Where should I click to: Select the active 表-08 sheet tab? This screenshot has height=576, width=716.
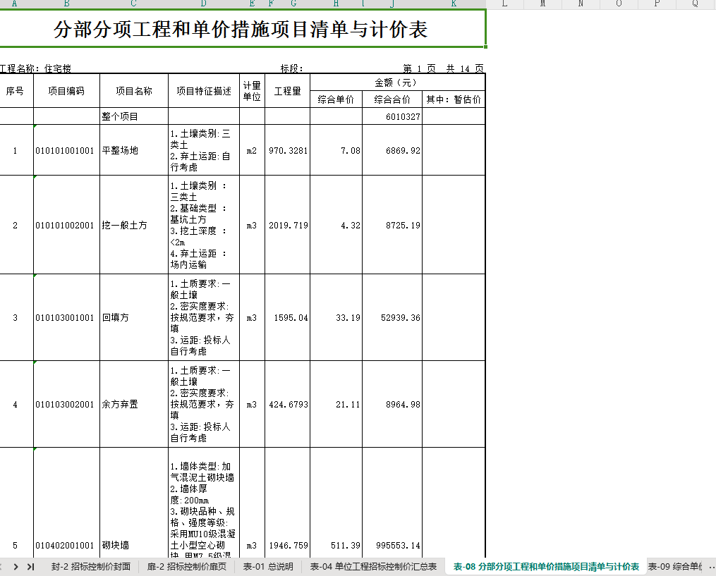[x=546, y=567]
